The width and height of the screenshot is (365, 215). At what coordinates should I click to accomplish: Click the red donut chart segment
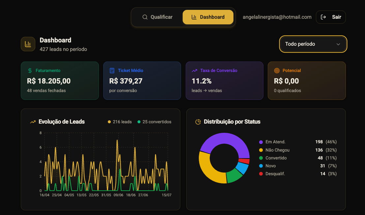coord(244,161)
